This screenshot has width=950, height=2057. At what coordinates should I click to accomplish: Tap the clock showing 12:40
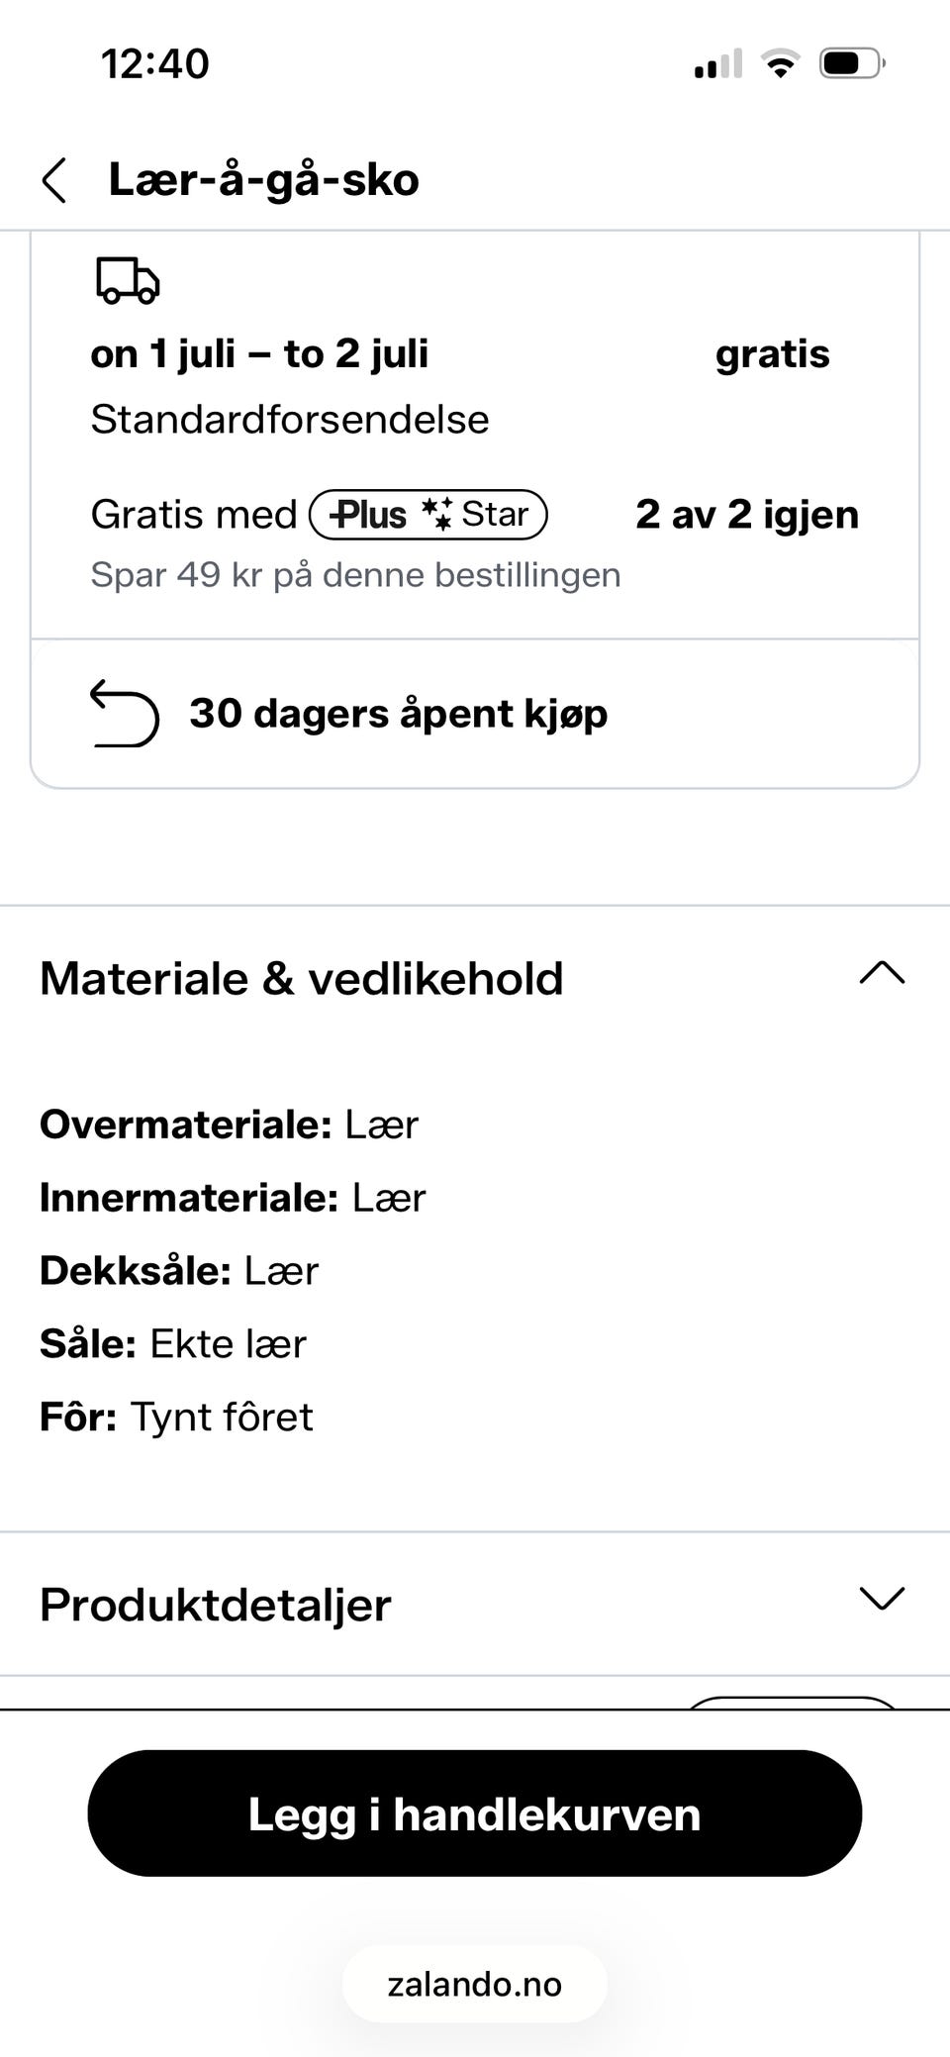click(155, 64)
